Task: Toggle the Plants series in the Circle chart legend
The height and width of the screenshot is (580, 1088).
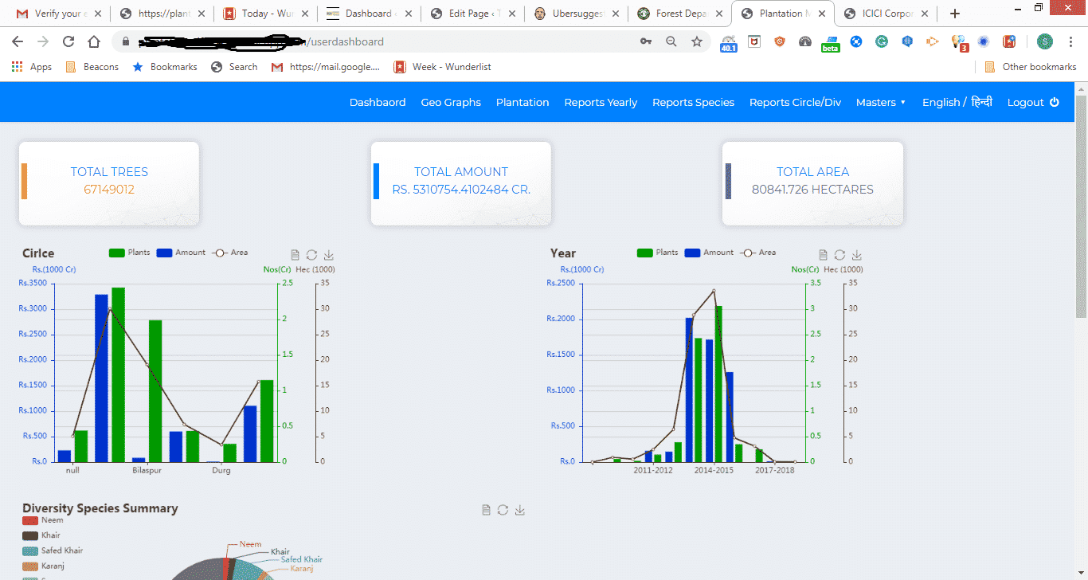Action: [129, 252]
